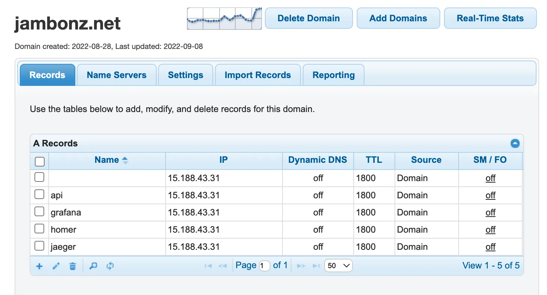Screen dimensions: 547x295
Task: Sort by Name column arrow
Action: tap(125, 160)
